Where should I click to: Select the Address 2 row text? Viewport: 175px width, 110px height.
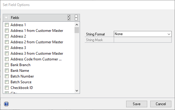pos(18,36)
